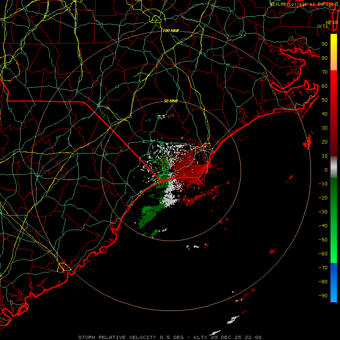Click the -50 value on velocity scale
The image size is (340, 340).
coord(323,240)
